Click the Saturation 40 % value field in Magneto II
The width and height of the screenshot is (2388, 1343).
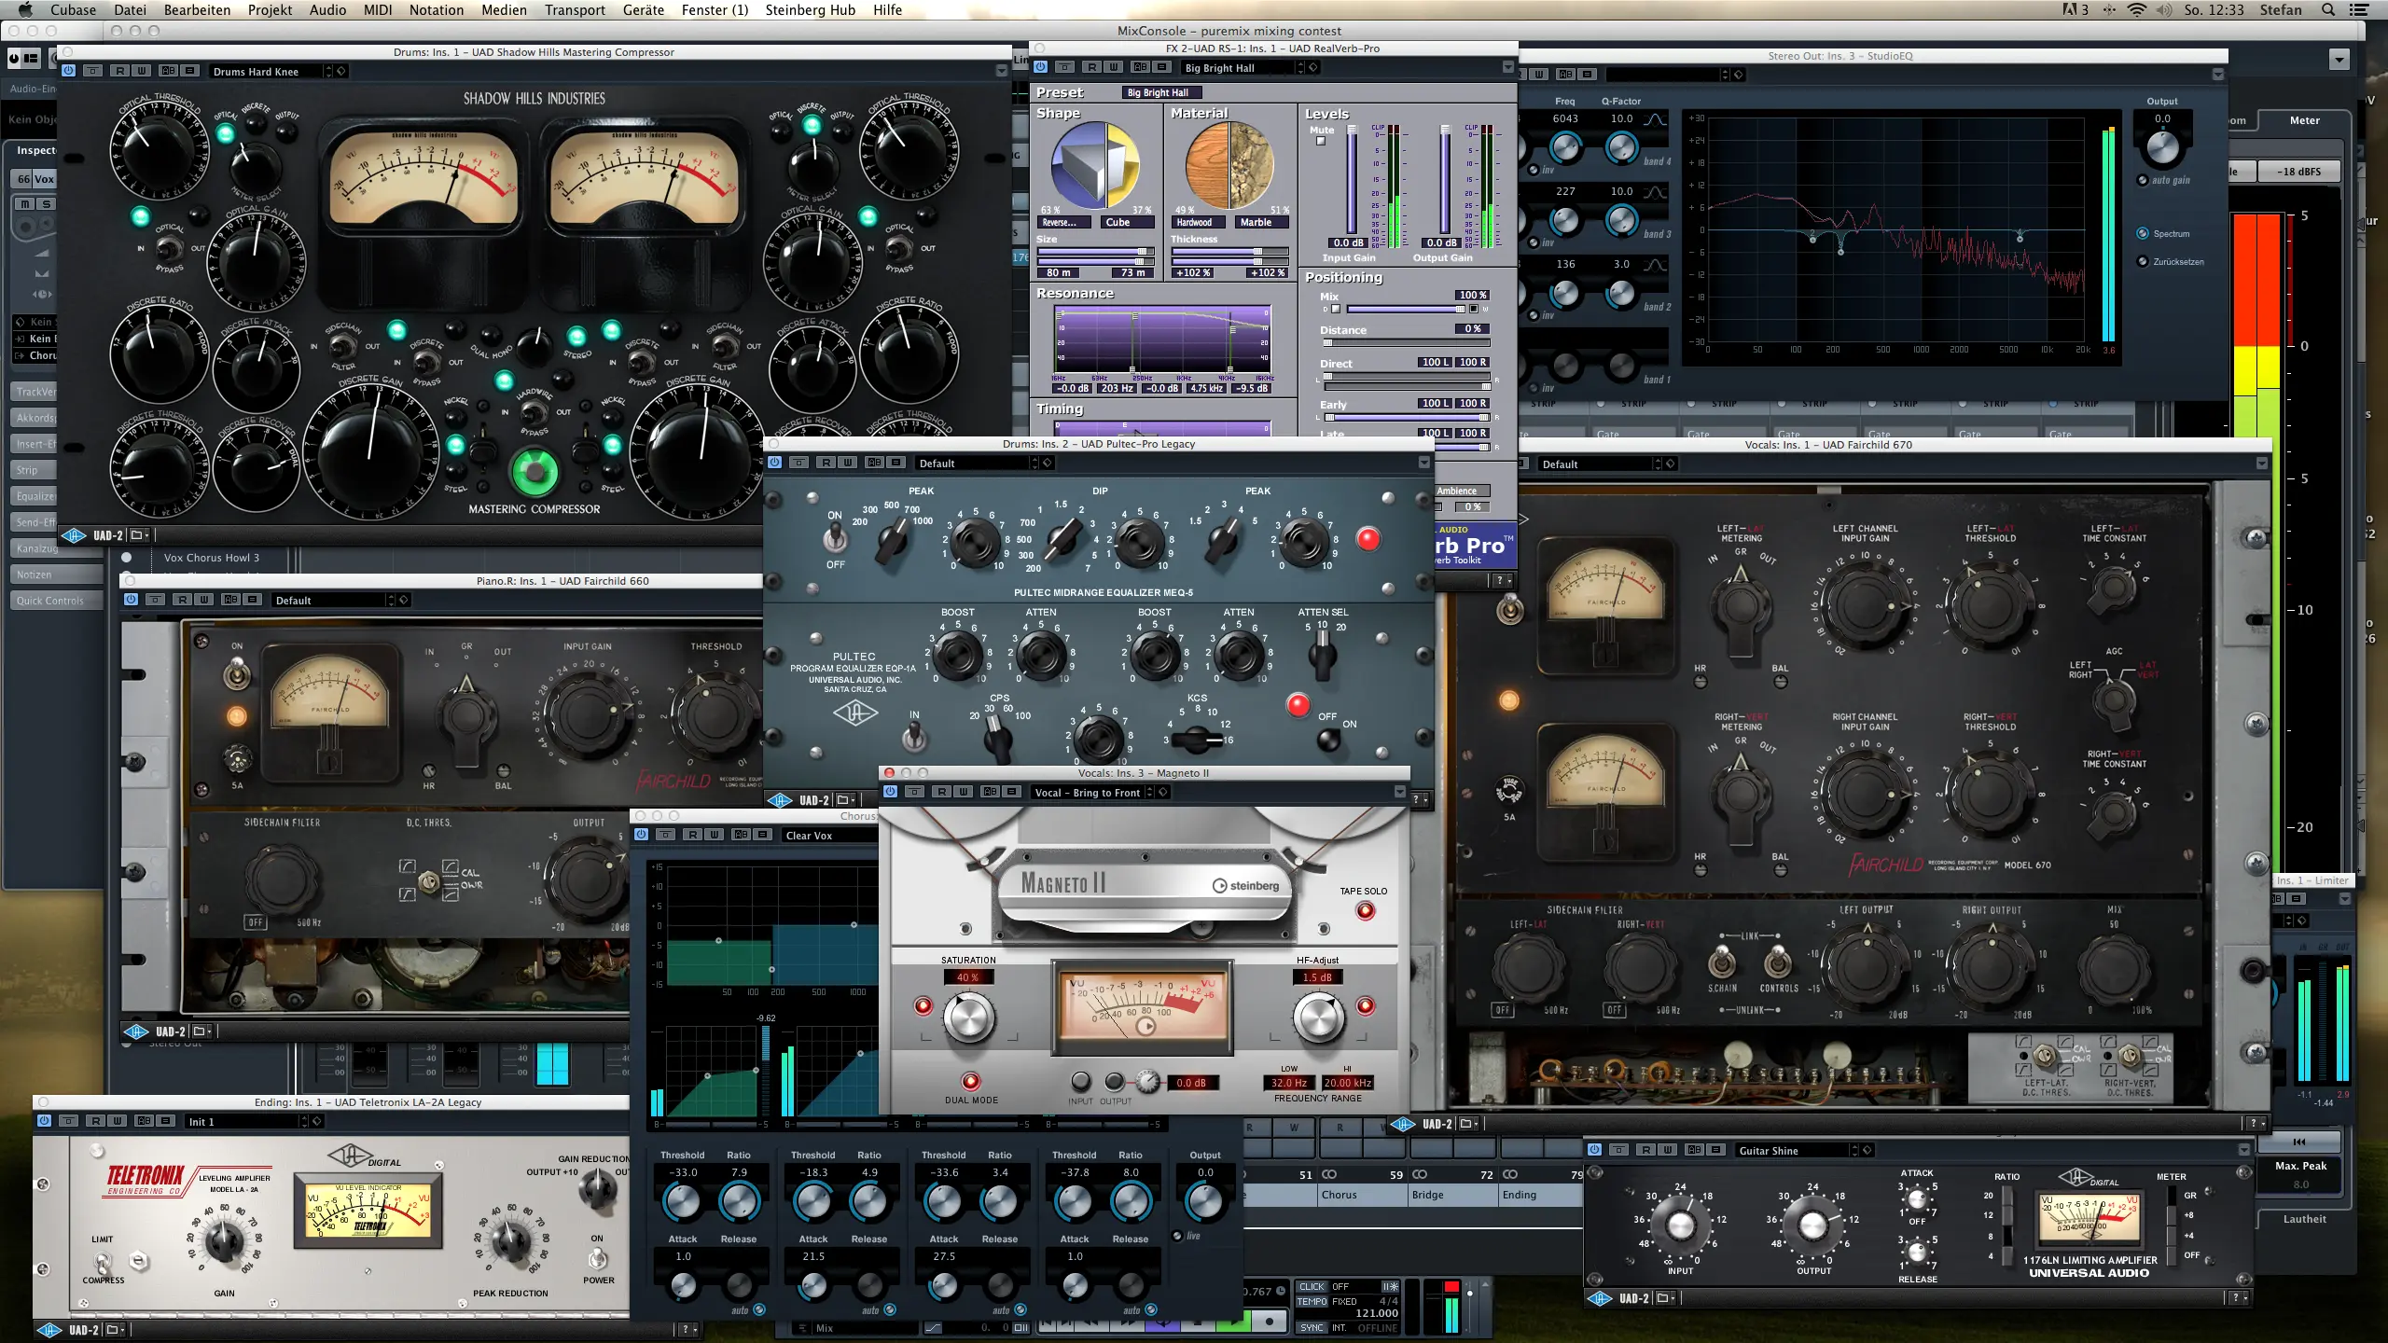click(x=967, y=977)
